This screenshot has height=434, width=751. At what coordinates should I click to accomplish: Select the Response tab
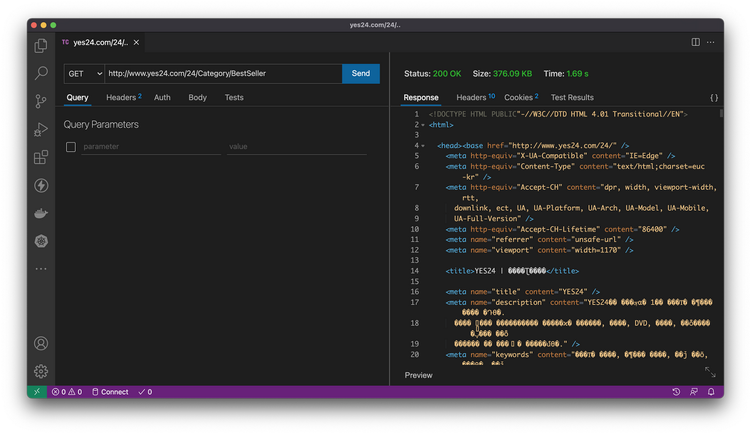pyautogui.click(x=421, y=97)
